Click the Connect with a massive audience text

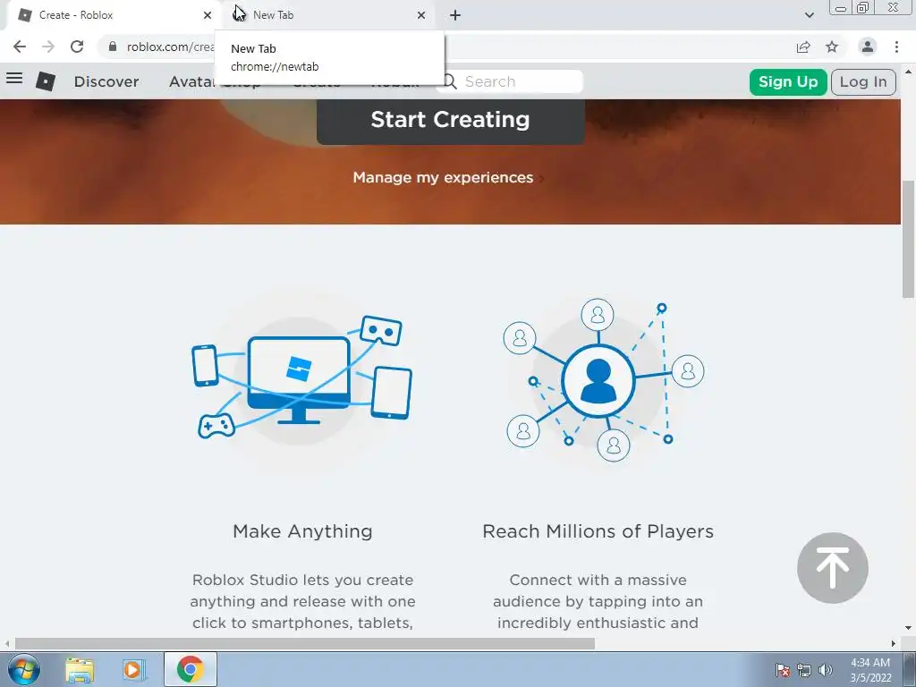pyautogui.click(x=598, y=601)
